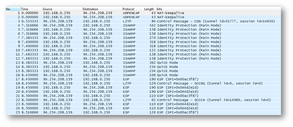
Task: Click the Info column header
Action: coord(219,9)
